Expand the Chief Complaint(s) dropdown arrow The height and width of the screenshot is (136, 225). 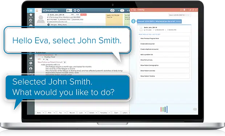(56, 55)
